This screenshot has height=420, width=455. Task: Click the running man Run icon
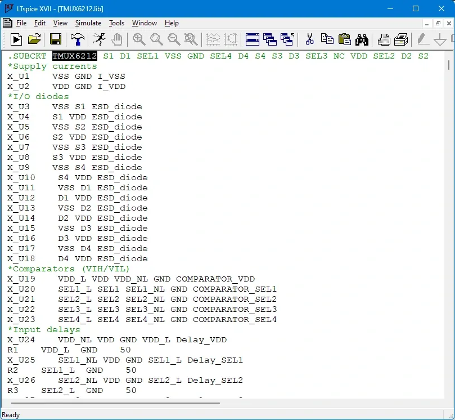(98, 39)
